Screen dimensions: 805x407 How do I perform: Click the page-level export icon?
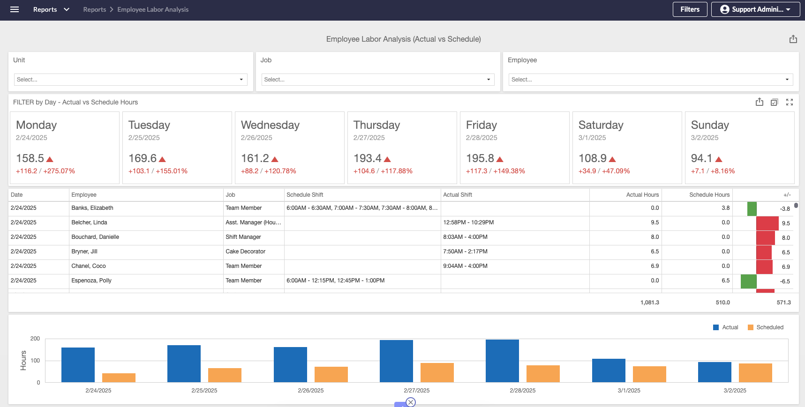[x=793, y=39]
